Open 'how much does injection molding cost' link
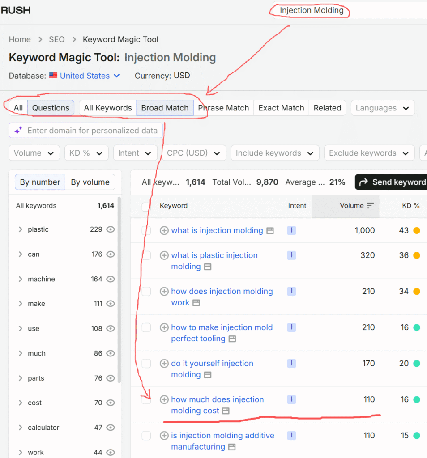The image size is (427, 458). (218, 405)
